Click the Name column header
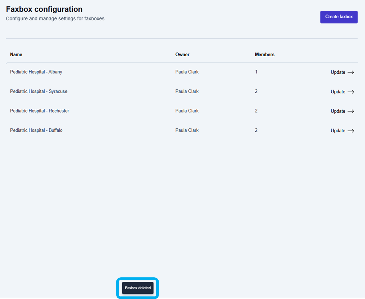Screen dimensions: 365x299 tap(16, 55)
